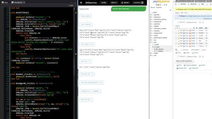Image resolution: width=212 pixels, height=119 pixels.
Task: Collapse the test database node
Action: click(x=151, y=42)
